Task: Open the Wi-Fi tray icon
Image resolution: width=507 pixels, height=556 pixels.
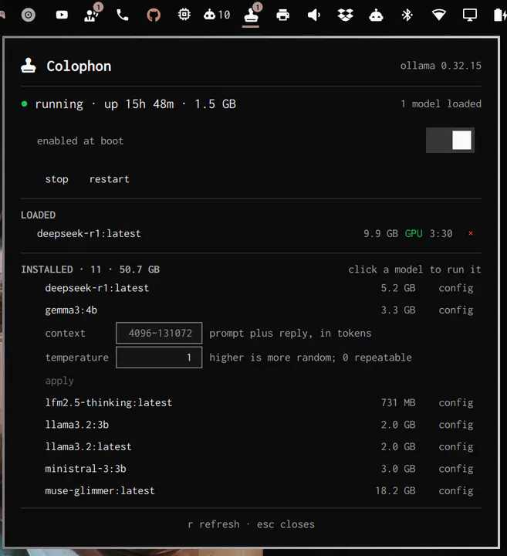Action: pos(438,15)
